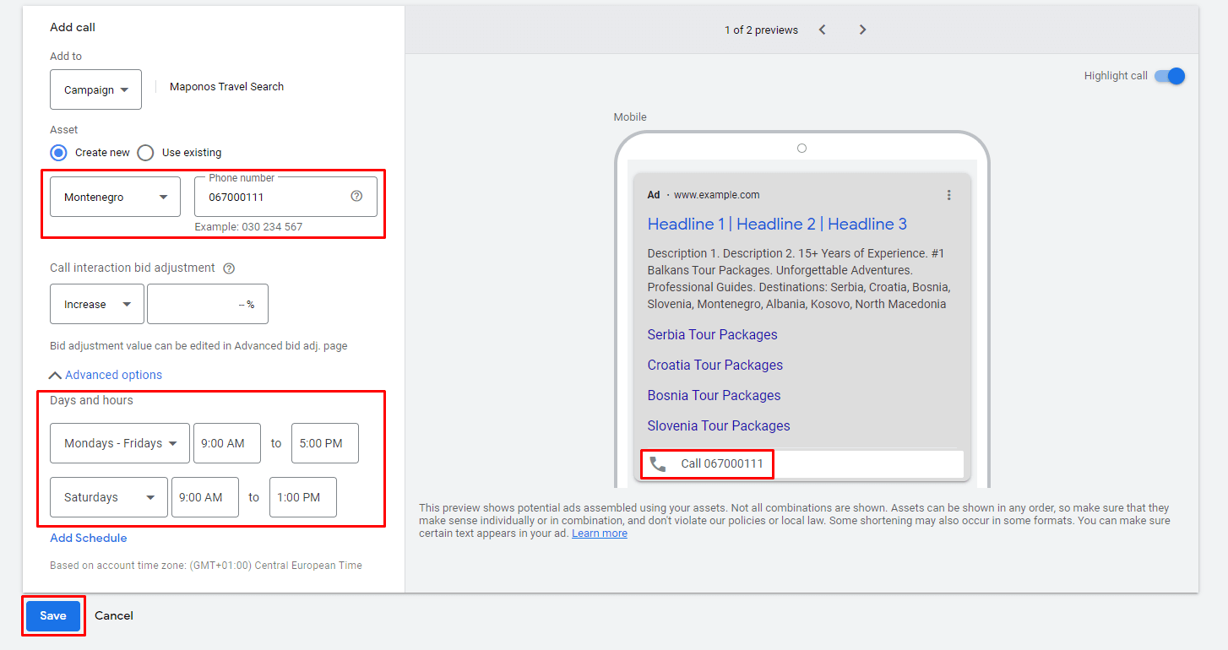Viewport: 1228px width, 650px height.
Task: Click the Croatia Tour Packages sitelink
Action: coord(715,365)
